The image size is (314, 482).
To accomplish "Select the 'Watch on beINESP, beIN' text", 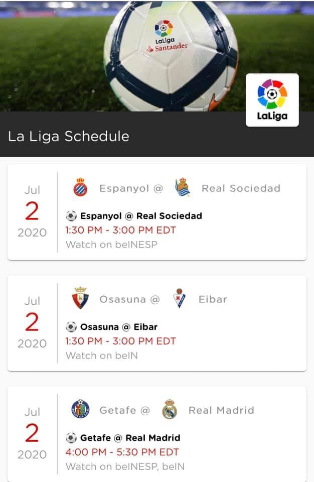I will tap(125, 466).
